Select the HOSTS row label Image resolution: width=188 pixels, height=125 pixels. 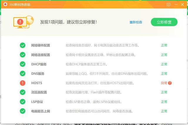pyautogui.click(x=37, y=83)
